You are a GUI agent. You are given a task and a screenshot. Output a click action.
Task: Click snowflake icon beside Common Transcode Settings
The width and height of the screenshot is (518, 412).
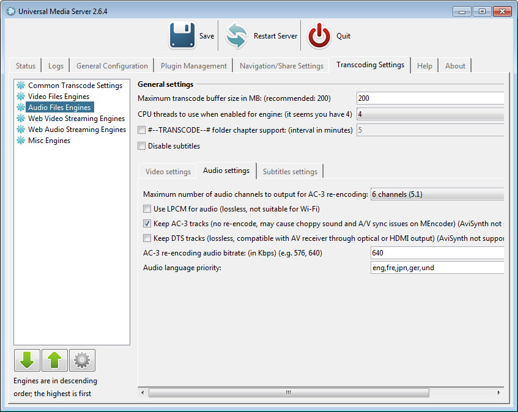pos(21,85)
